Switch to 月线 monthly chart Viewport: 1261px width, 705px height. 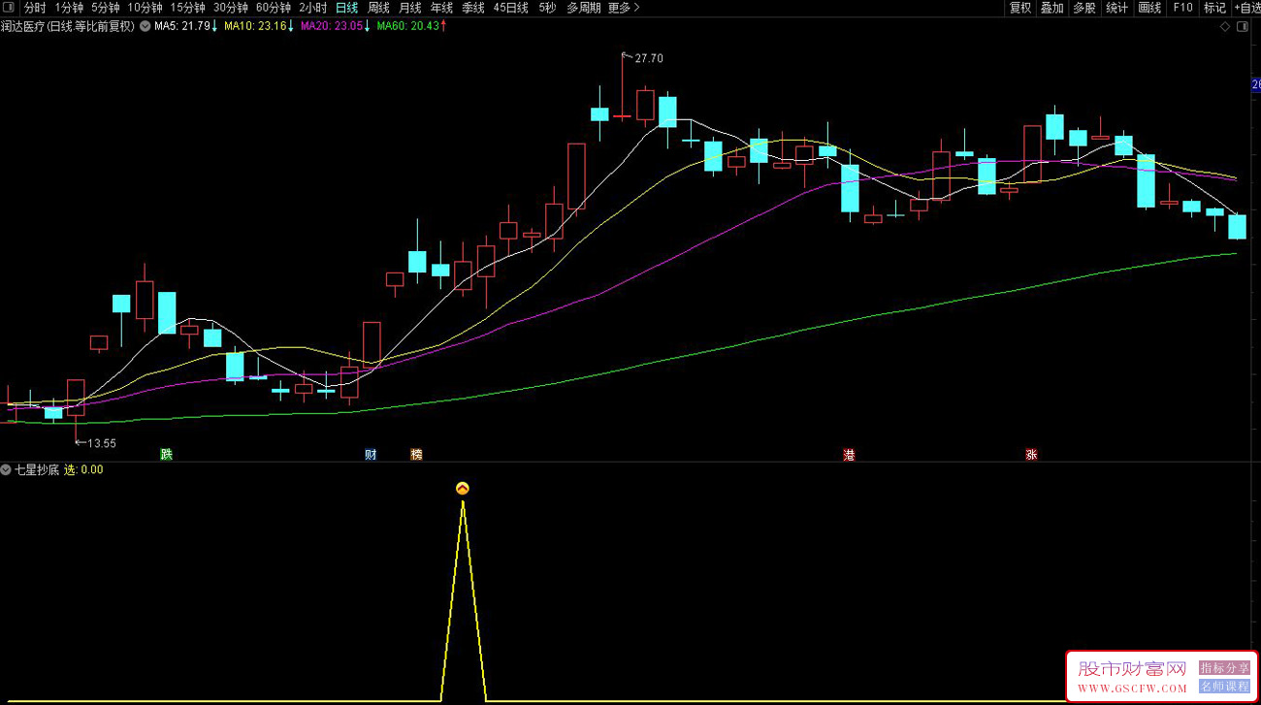point(410,8)
